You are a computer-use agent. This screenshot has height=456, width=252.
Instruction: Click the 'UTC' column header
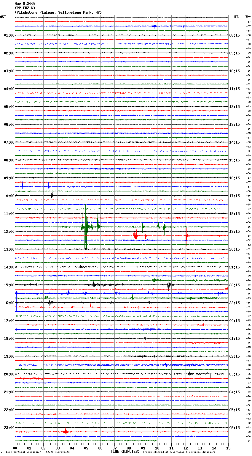click(236, 17)
